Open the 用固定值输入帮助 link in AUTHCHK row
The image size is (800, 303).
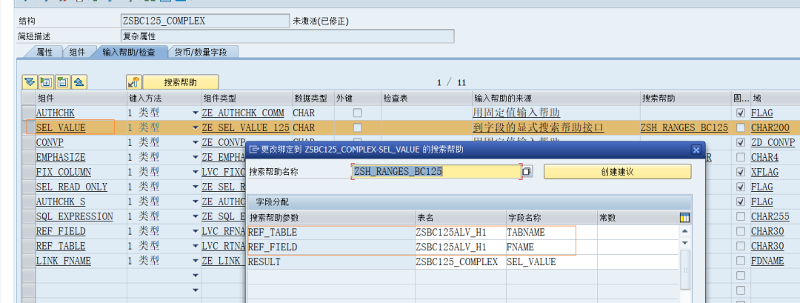click(516, 113)
